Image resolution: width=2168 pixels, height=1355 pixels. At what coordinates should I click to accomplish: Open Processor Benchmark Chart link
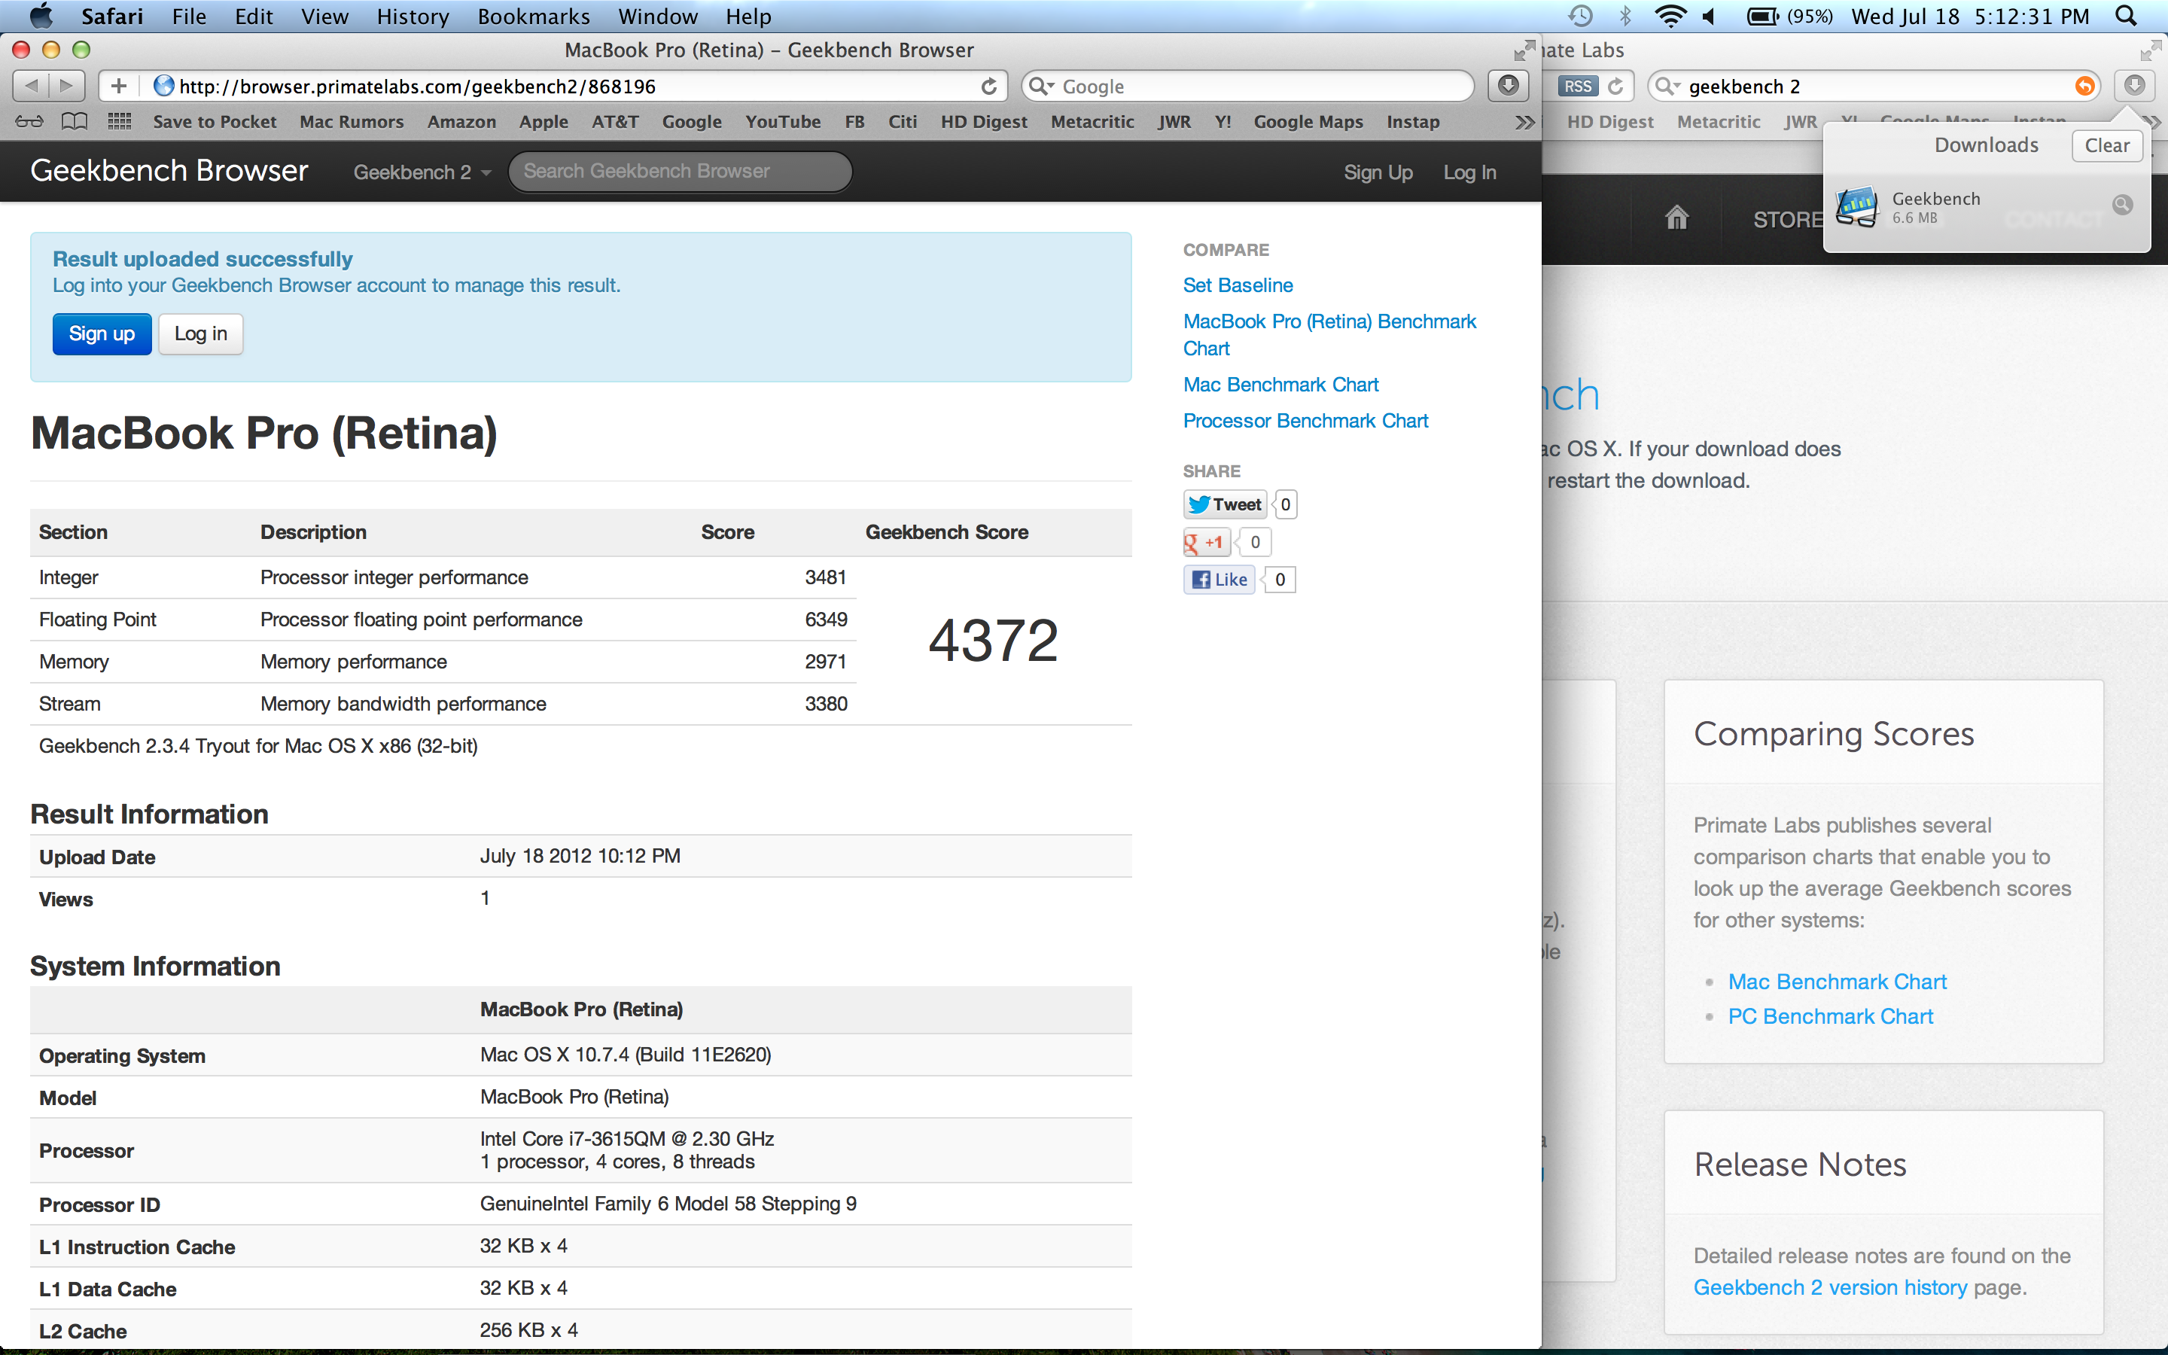[x=1305, y=420]
